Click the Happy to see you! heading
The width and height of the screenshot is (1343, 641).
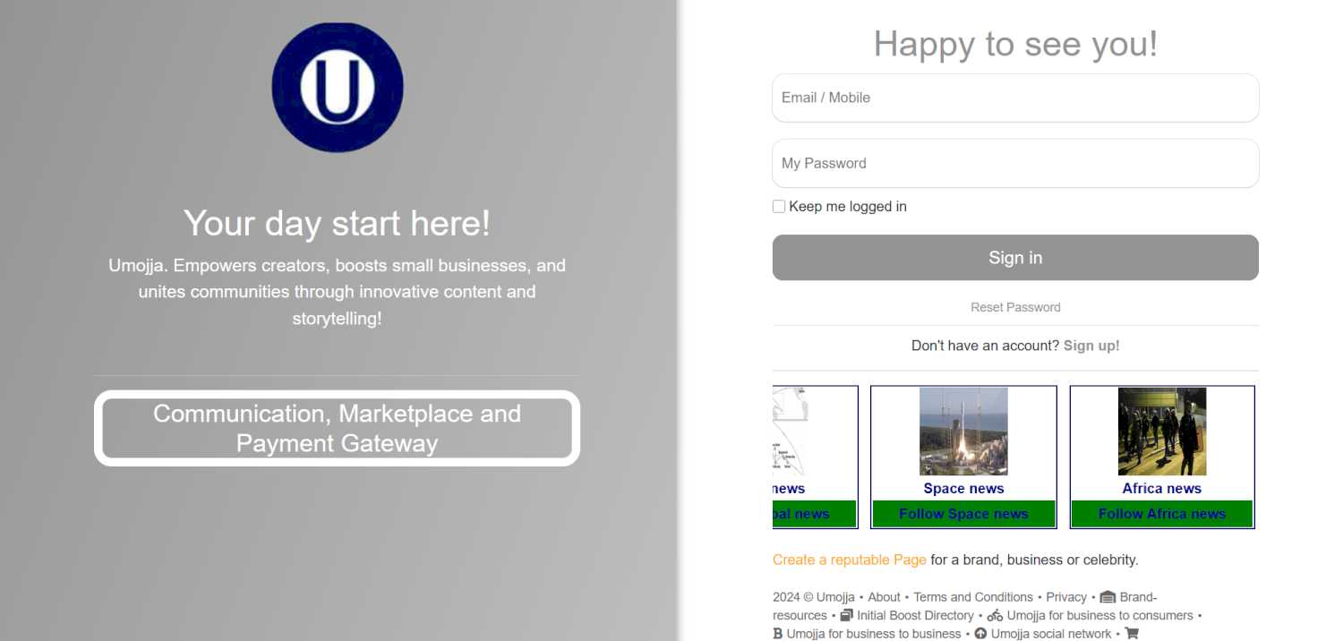click(1015, 44)
